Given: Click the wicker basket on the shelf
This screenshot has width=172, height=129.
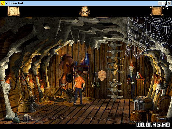Looking at the screenshot, I should (x=85, y=72).
